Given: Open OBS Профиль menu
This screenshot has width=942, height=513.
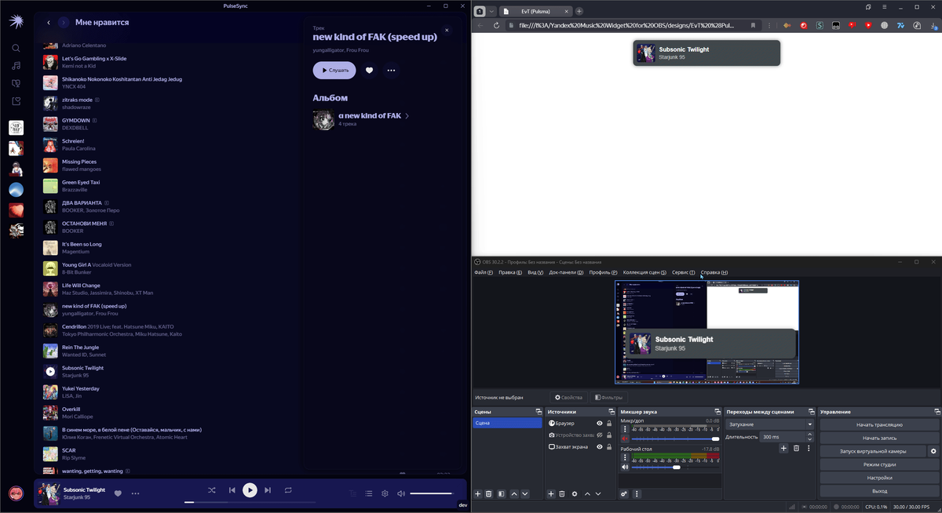Looking at the screenshot, I should [x=603, y=272].
